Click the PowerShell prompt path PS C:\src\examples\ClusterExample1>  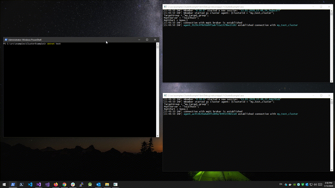(x=25, y=44)
